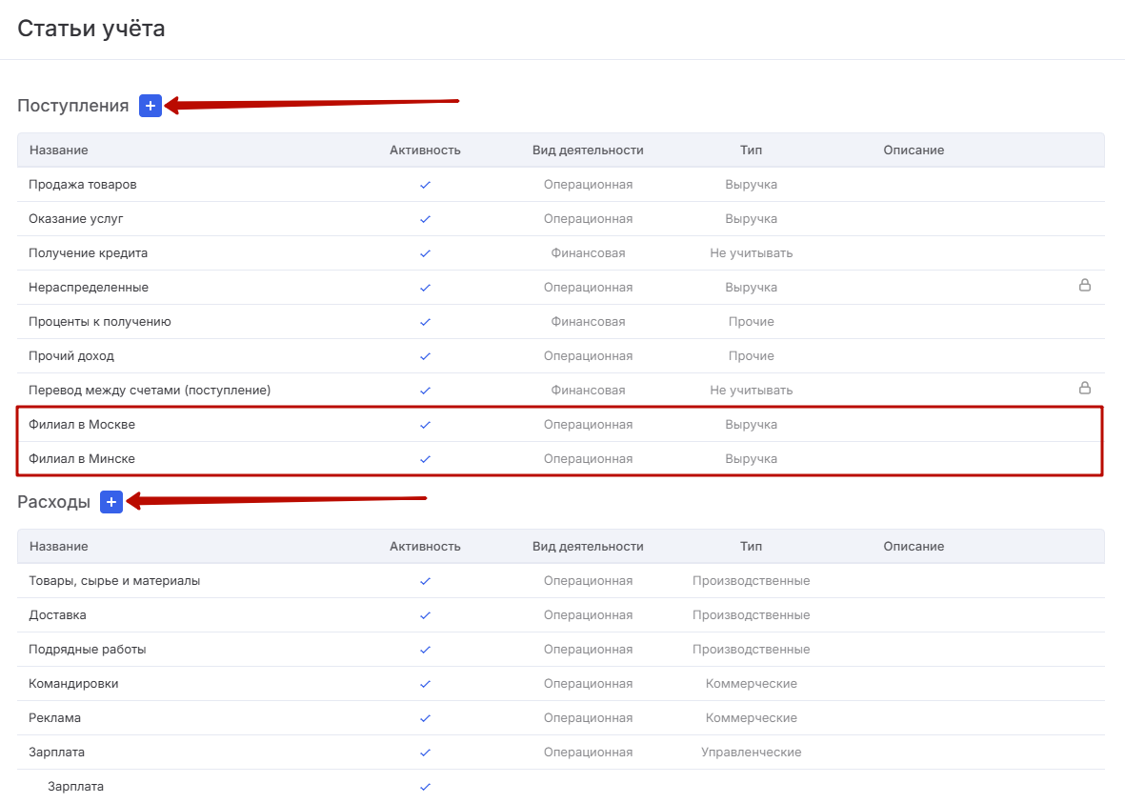
Task: Click Вид деятельности header in Поступления table
Action: (588, 150)
